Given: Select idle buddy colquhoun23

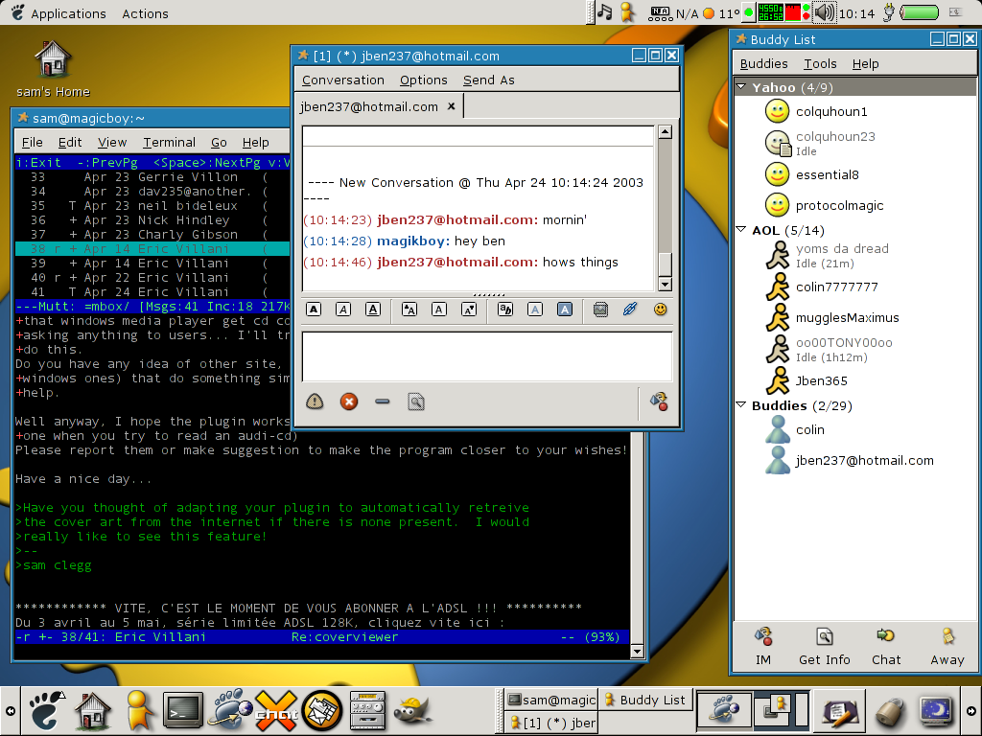Looking at the screenshot, I should pyautogui.click(x=855, y=143).
